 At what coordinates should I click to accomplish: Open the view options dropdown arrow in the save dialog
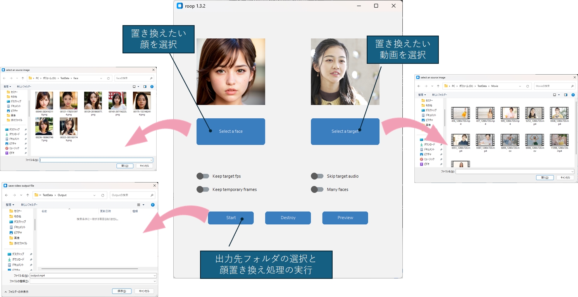[x=143, y=204]
